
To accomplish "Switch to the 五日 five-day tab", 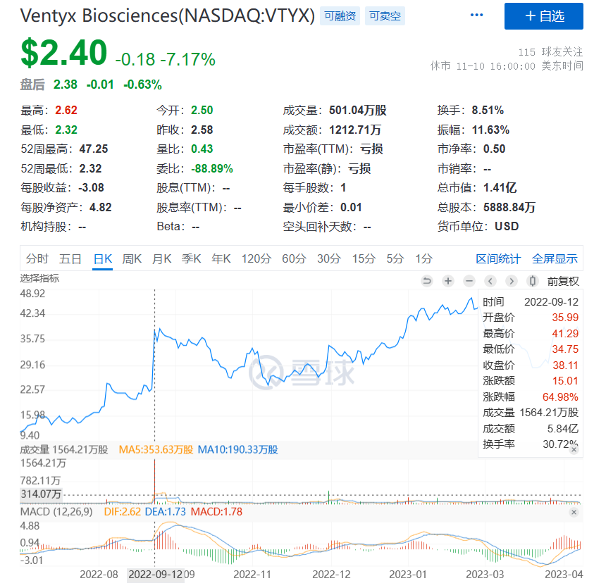I will coord(70,258).
